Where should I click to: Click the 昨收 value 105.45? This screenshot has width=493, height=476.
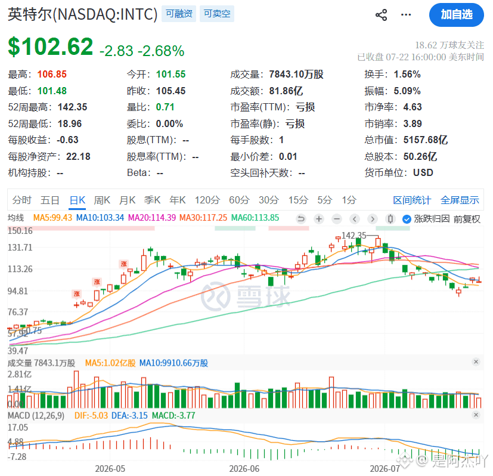(x=170, y=91)
